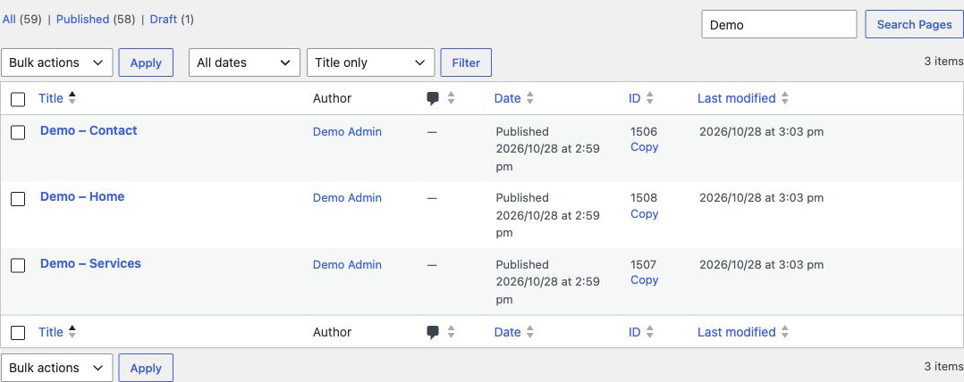Sort by bottom Date column header

[507, 332]
